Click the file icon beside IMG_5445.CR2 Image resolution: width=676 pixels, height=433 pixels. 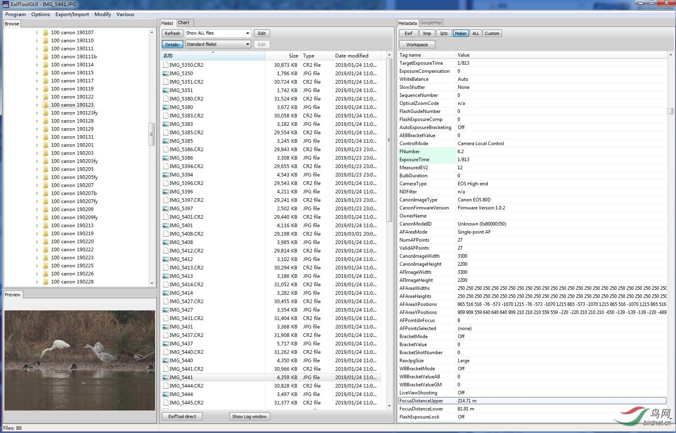pyautogui.click(x=165, y=402)
